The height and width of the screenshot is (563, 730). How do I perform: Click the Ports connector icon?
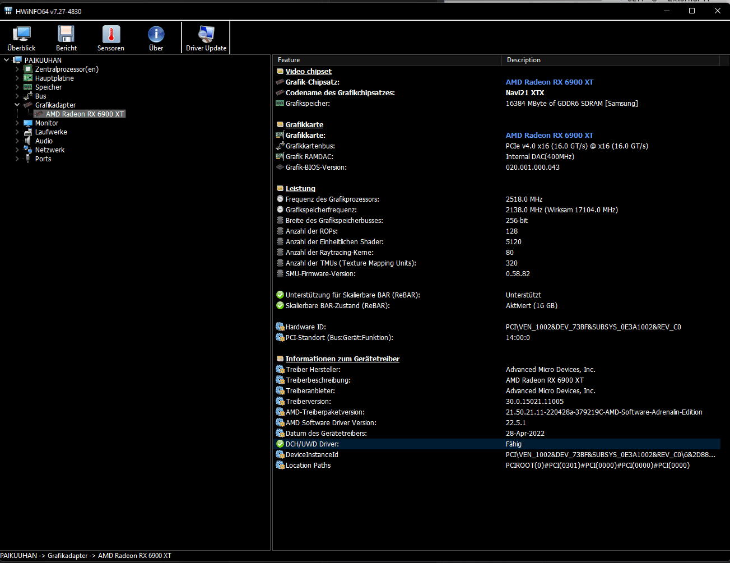[28, 159]
